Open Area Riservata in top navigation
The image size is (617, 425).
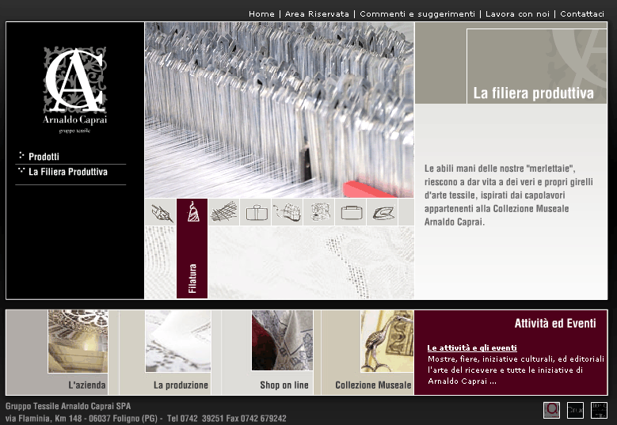tap(317, 13)
